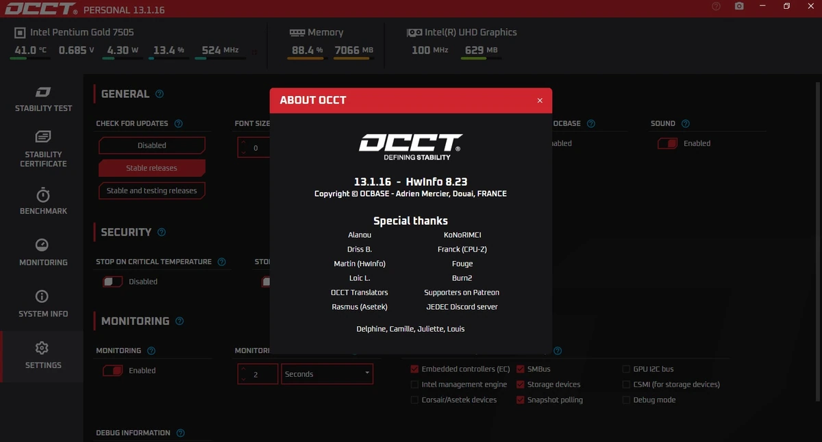Viewport: 822px width, 442px height.
Task: Check GPU I2C bus
Action: tap(627, 369)
